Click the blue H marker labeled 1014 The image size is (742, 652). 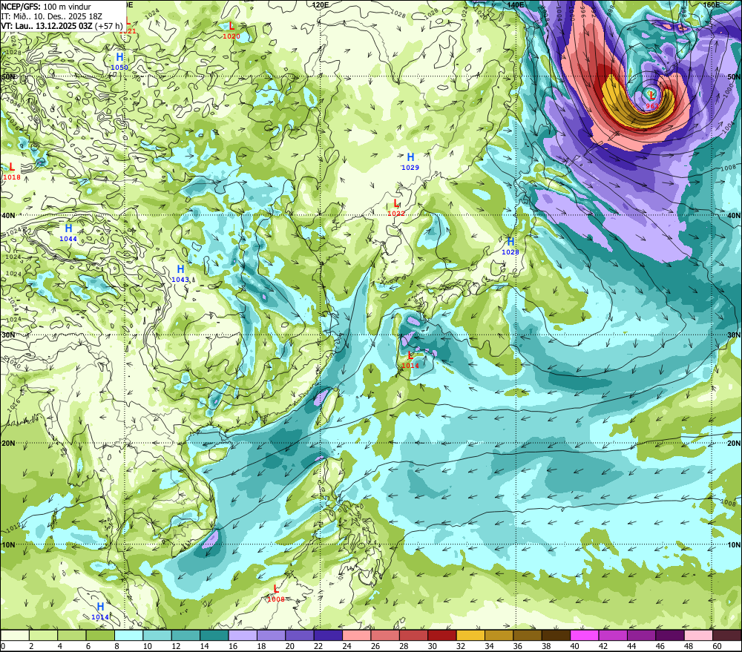[100, 607]
